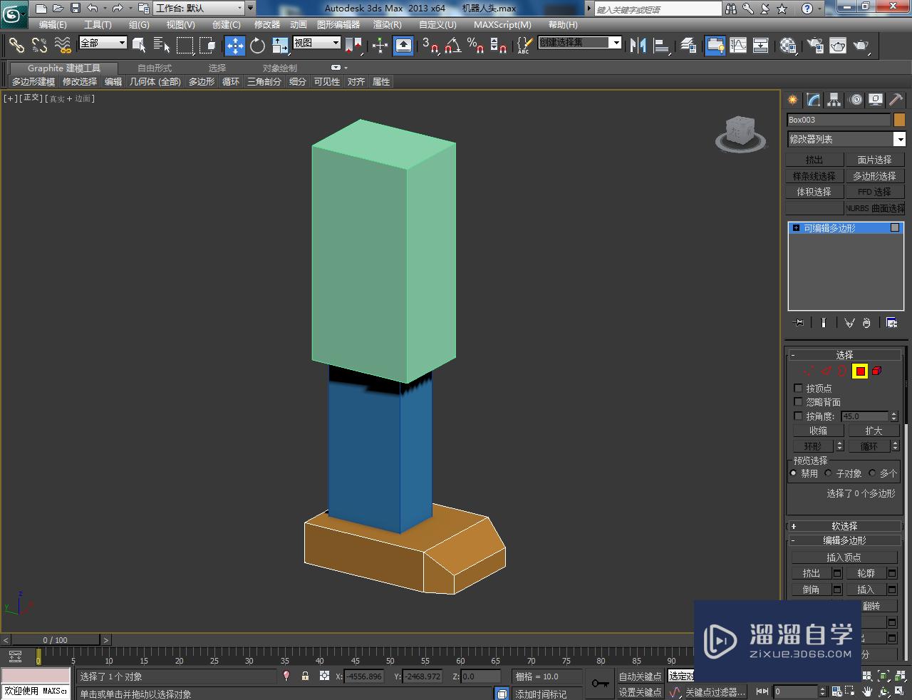The image size is (912, 700).
Task: Open the 渲染(R) menu
Action: click(387, 24)
